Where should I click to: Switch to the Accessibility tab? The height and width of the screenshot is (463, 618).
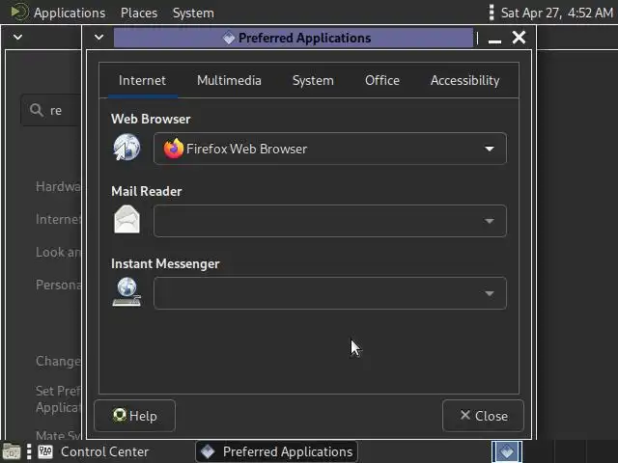tap(464, 80)
